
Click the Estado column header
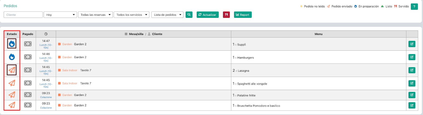[x=12, y=34]
